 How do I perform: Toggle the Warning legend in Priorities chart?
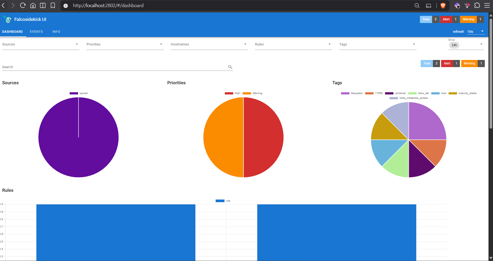(252, 93)
